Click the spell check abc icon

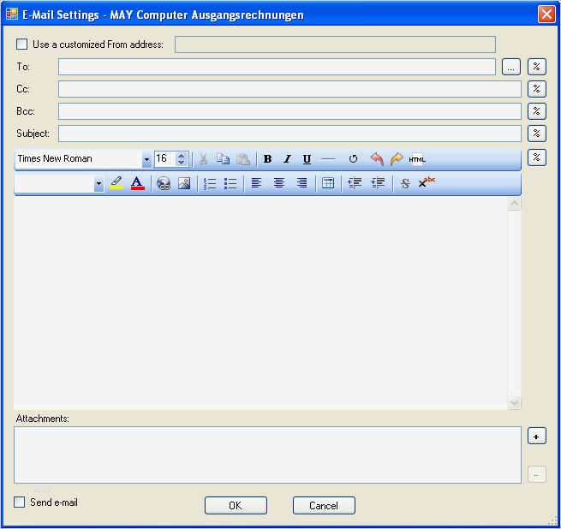pyautogui.click(x=427, y=182)
